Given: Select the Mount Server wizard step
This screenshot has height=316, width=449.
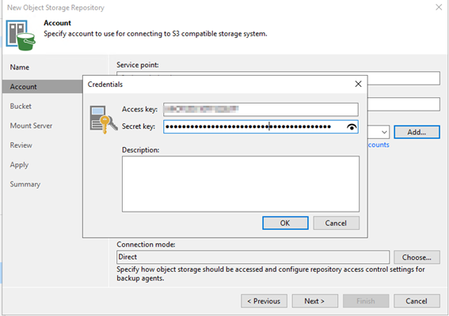Looking at the screenshot, I should pos(31,126).
